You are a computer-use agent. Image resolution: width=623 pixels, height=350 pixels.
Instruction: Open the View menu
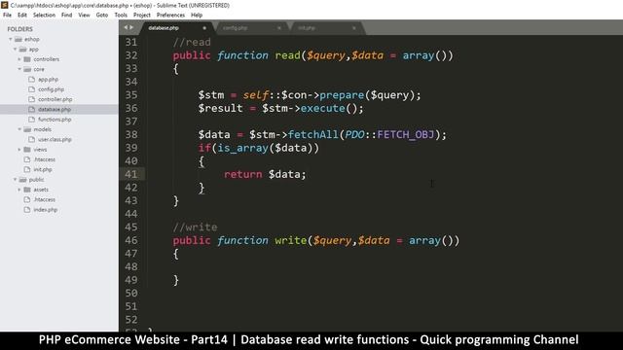pos(85,16)
